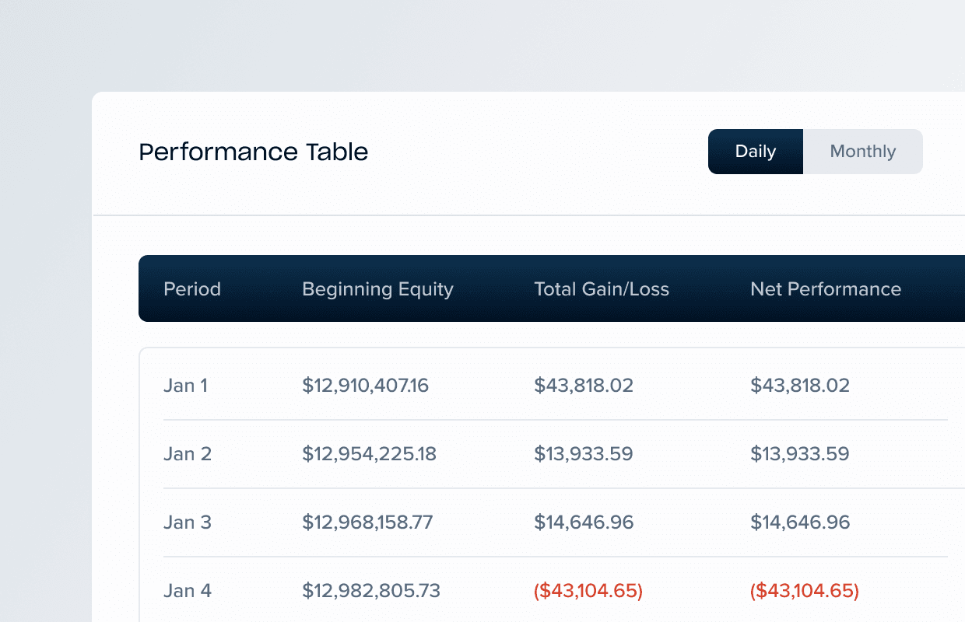Click Jan 2 gain value $13,933.59
965x622 pixels.
pos(584,453)
